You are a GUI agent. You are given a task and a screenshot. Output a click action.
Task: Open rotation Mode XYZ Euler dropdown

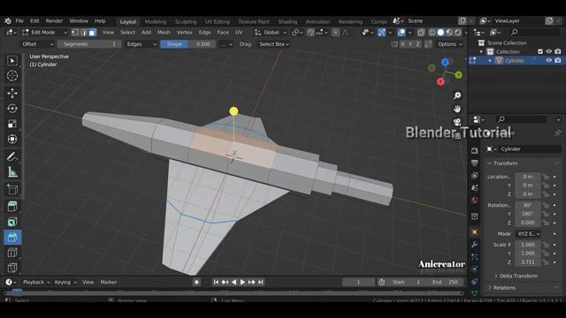(528, 233)
